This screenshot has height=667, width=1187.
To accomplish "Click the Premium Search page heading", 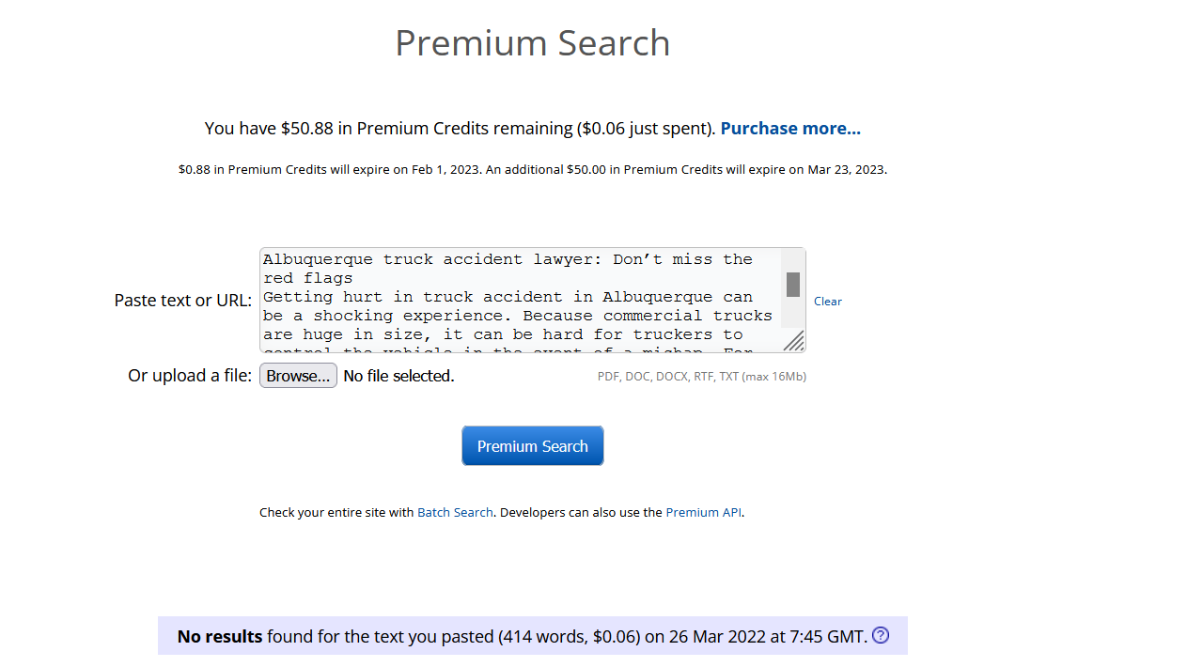I will click(532, 43).
